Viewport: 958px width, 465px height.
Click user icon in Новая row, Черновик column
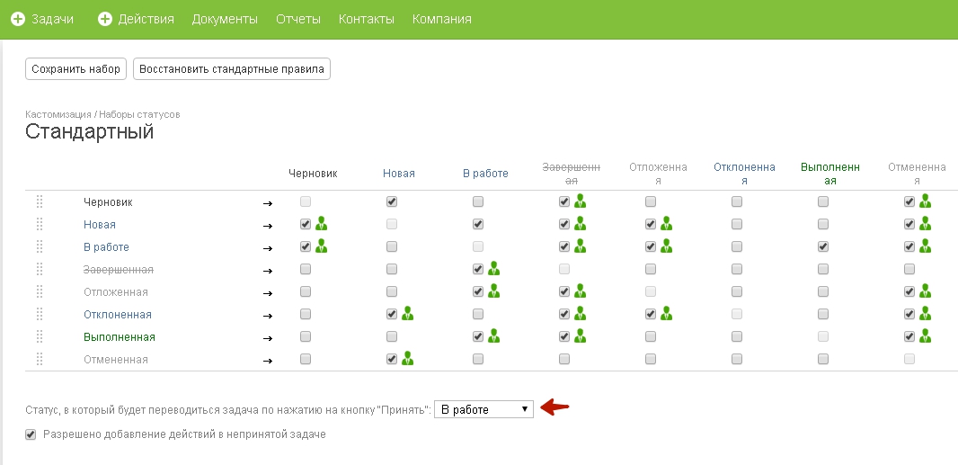tap(321, 224)
